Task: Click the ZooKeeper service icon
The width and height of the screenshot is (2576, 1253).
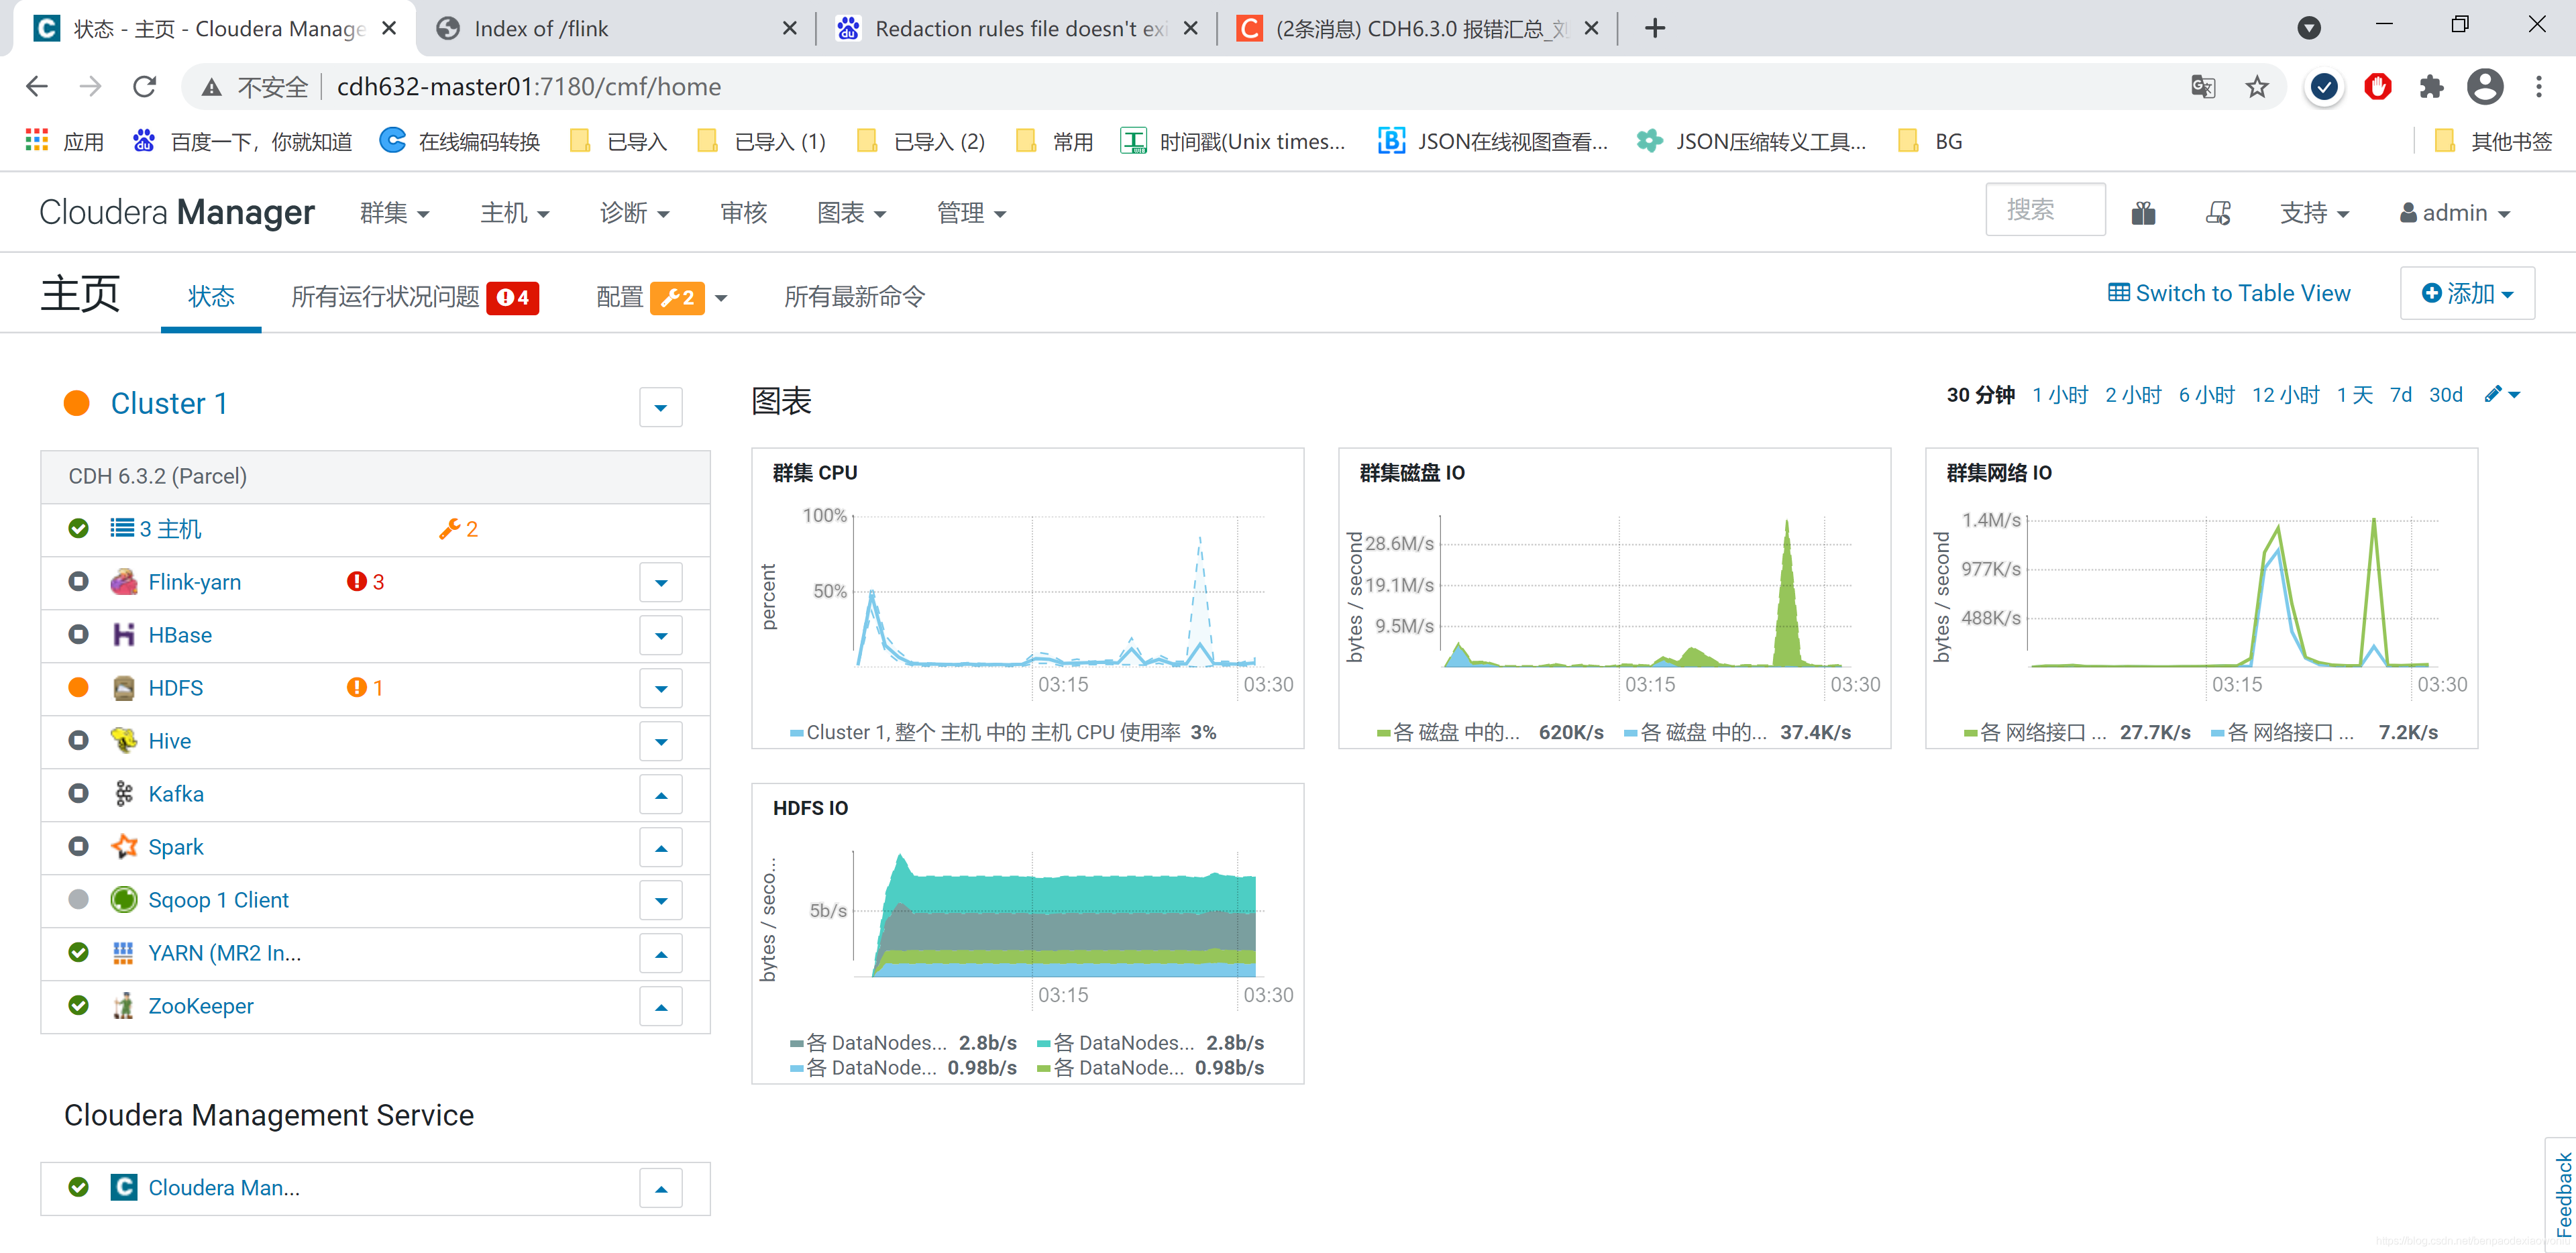Action: (124, 1006)
